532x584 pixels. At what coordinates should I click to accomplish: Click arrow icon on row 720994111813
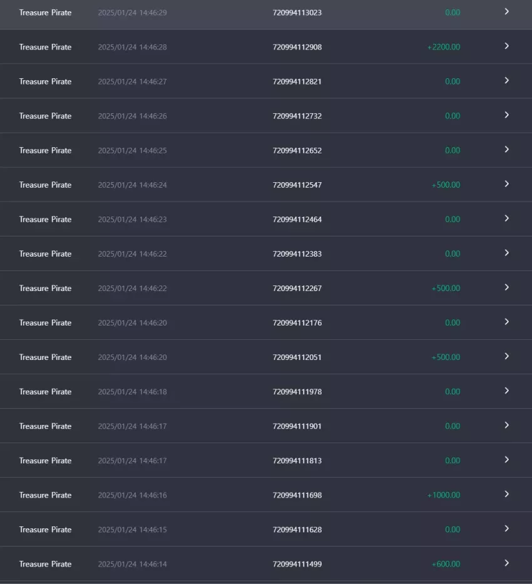pos(507,460)
